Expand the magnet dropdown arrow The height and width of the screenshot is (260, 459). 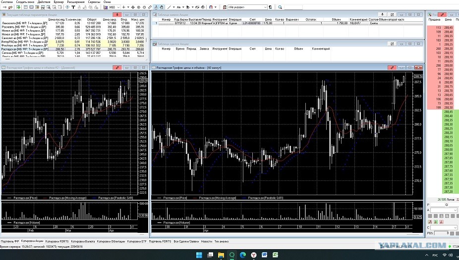(x=216, y=7)
